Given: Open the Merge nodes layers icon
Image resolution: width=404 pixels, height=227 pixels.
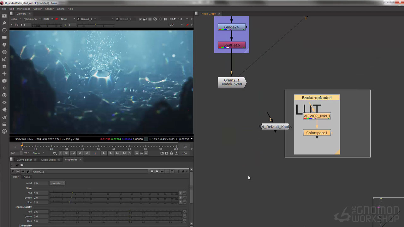Looking at the screenshot, I should coord(4,67).
